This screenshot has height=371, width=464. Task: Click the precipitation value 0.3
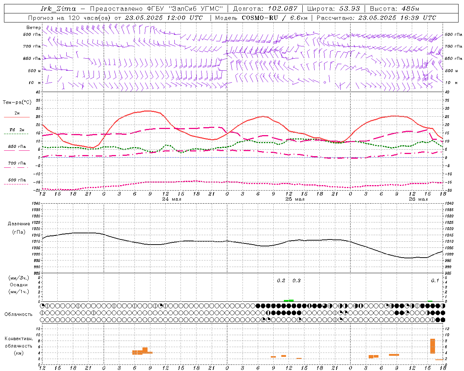297,281
